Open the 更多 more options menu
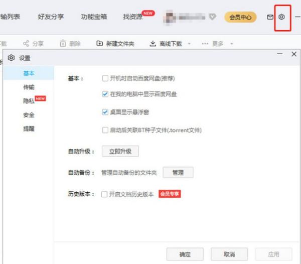301x264 pixels. tap(212, 44)
